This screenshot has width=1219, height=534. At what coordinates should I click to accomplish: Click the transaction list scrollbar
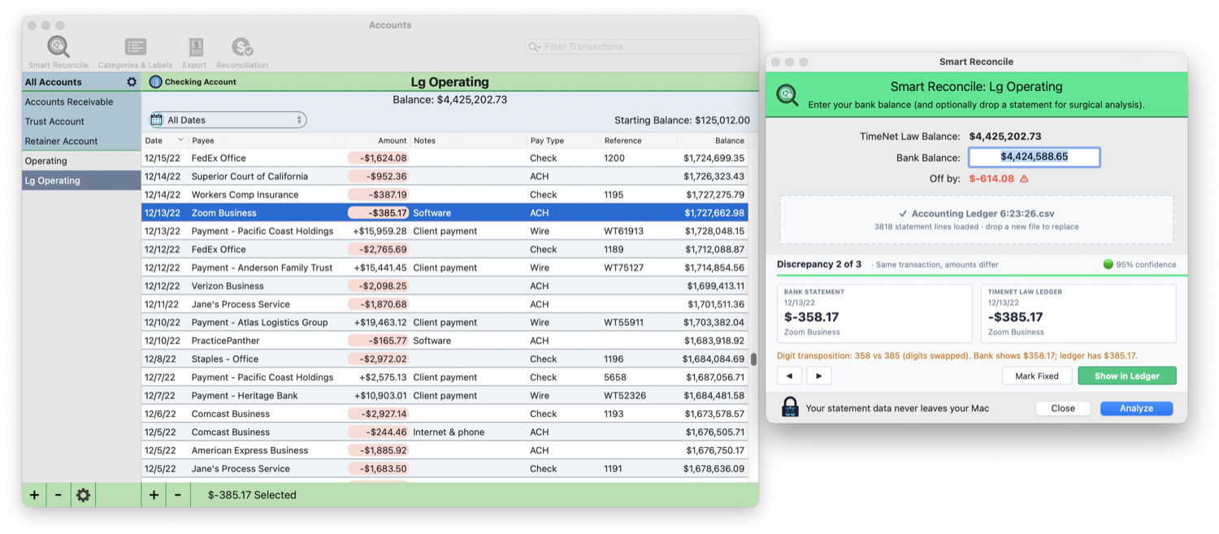[753, 359]
